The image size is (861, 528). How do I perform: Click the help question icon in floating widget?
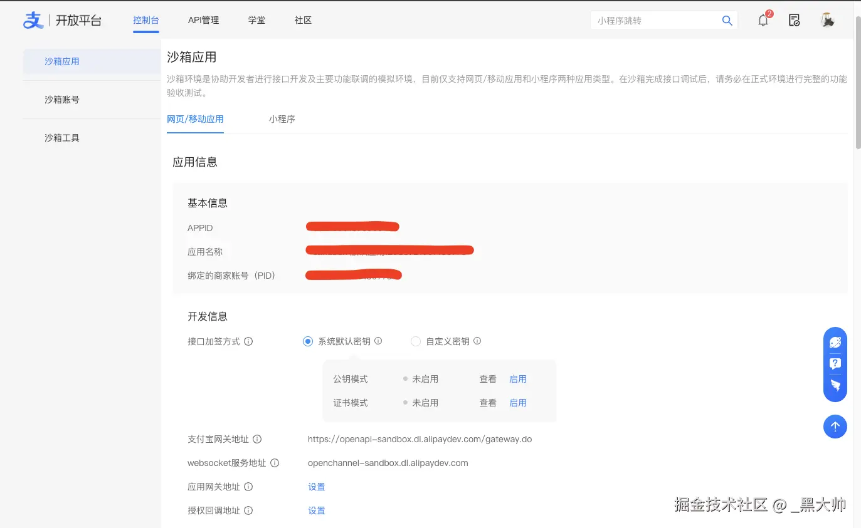pyautogui.click(x=835, y=363)
